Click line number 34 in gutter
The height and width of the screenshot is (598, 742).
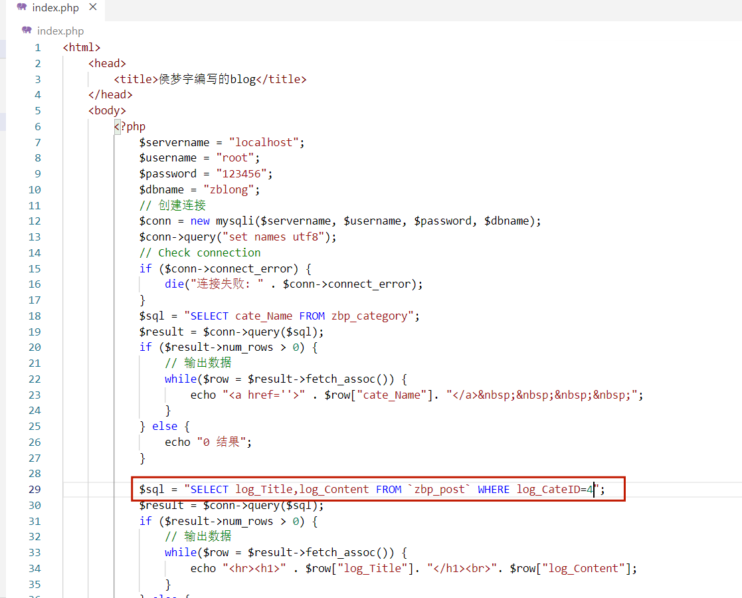tap(35, 569)
